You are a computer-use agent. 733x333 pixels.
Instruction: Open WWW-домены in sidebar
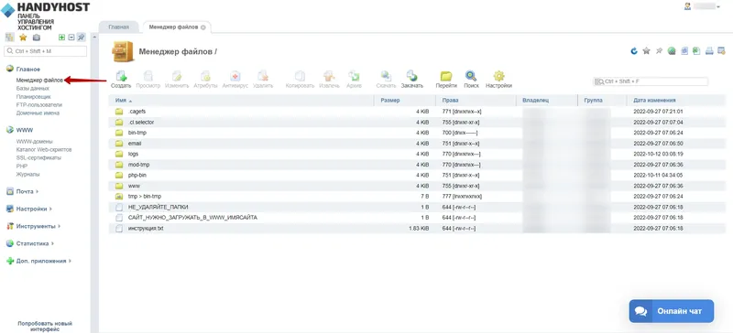35,141
